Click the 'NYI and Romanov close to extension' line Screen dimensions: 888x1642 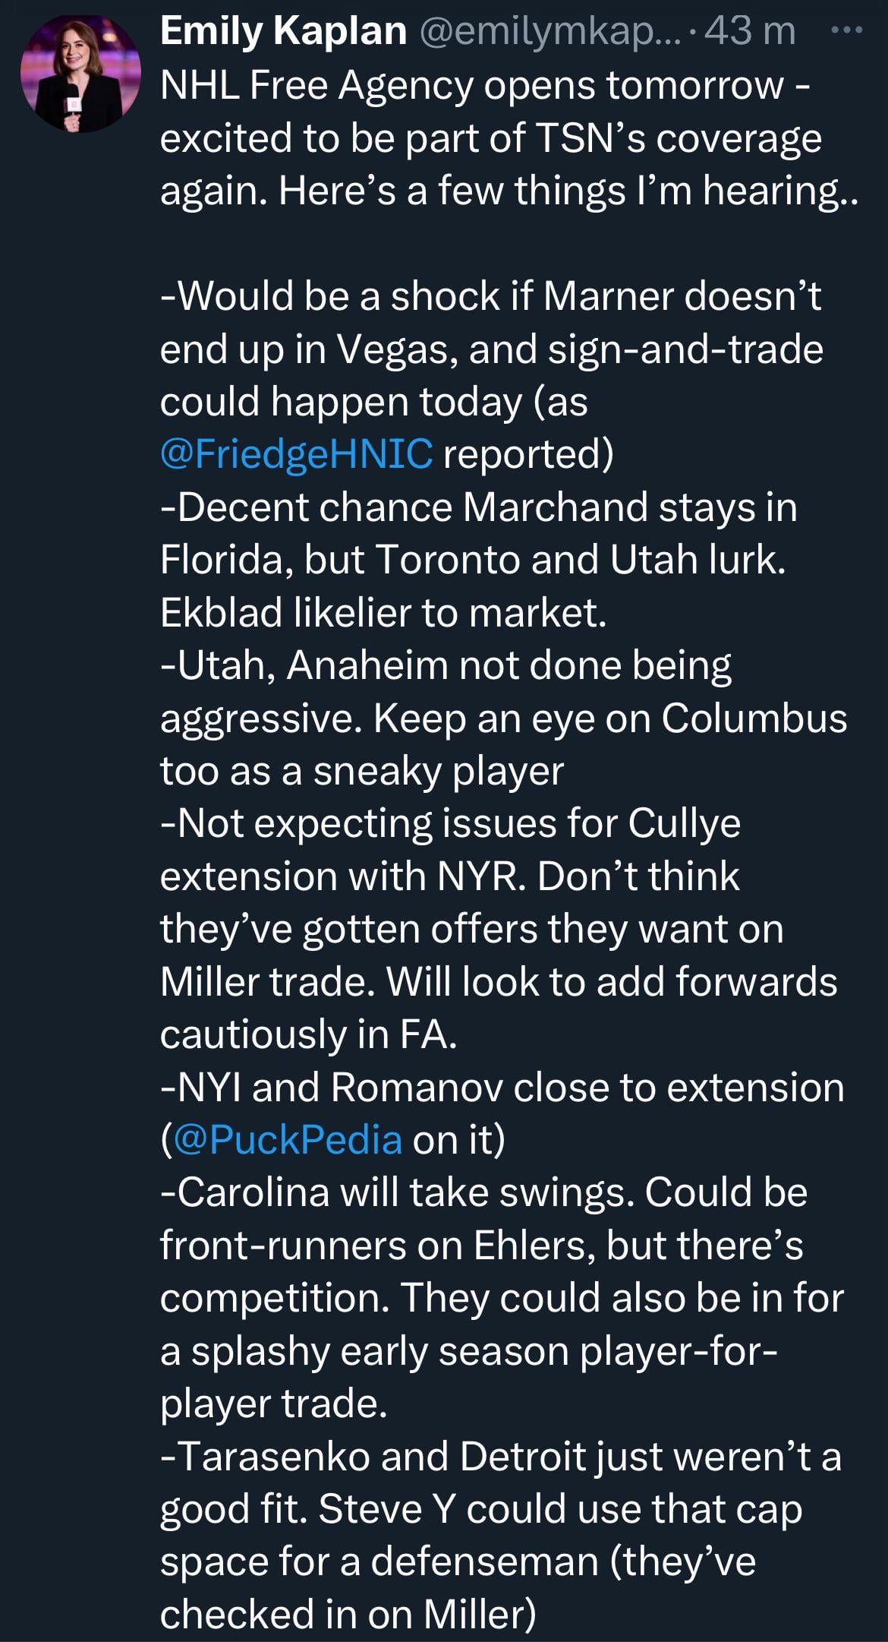click(502, 1087)
